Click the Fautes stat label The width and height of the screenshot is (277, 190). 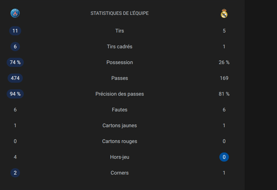pyautogui.click(x=120, y=110)
